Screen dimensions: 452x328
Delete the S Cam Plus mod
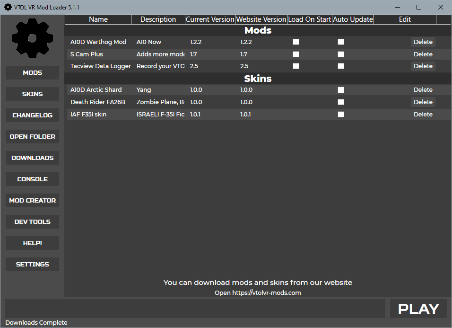click(x=423, y=54)
